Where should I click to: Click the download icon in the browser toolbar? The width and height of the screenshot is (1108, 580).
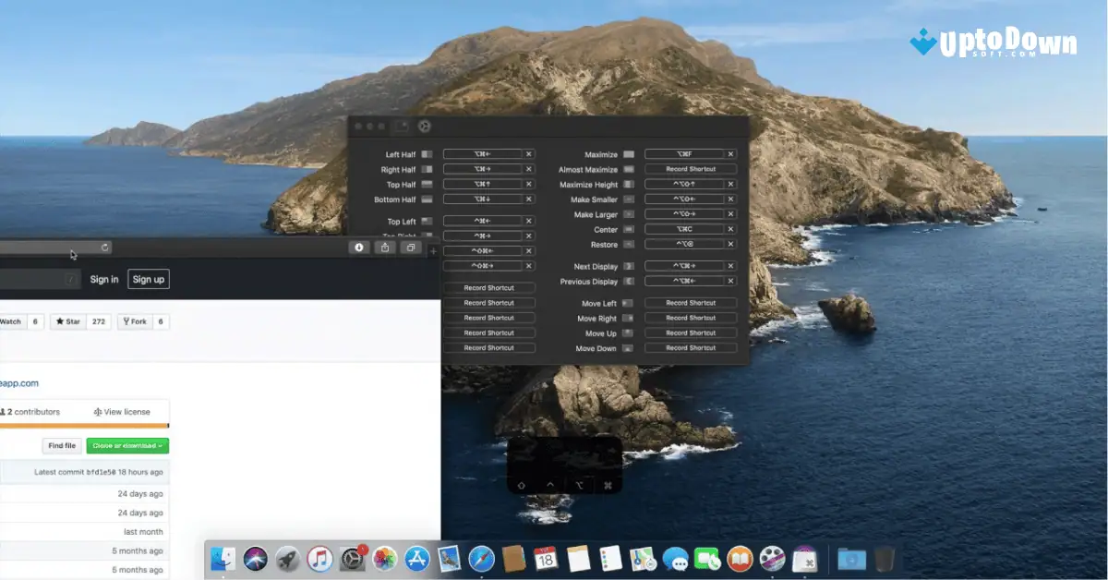pos(359,248)
